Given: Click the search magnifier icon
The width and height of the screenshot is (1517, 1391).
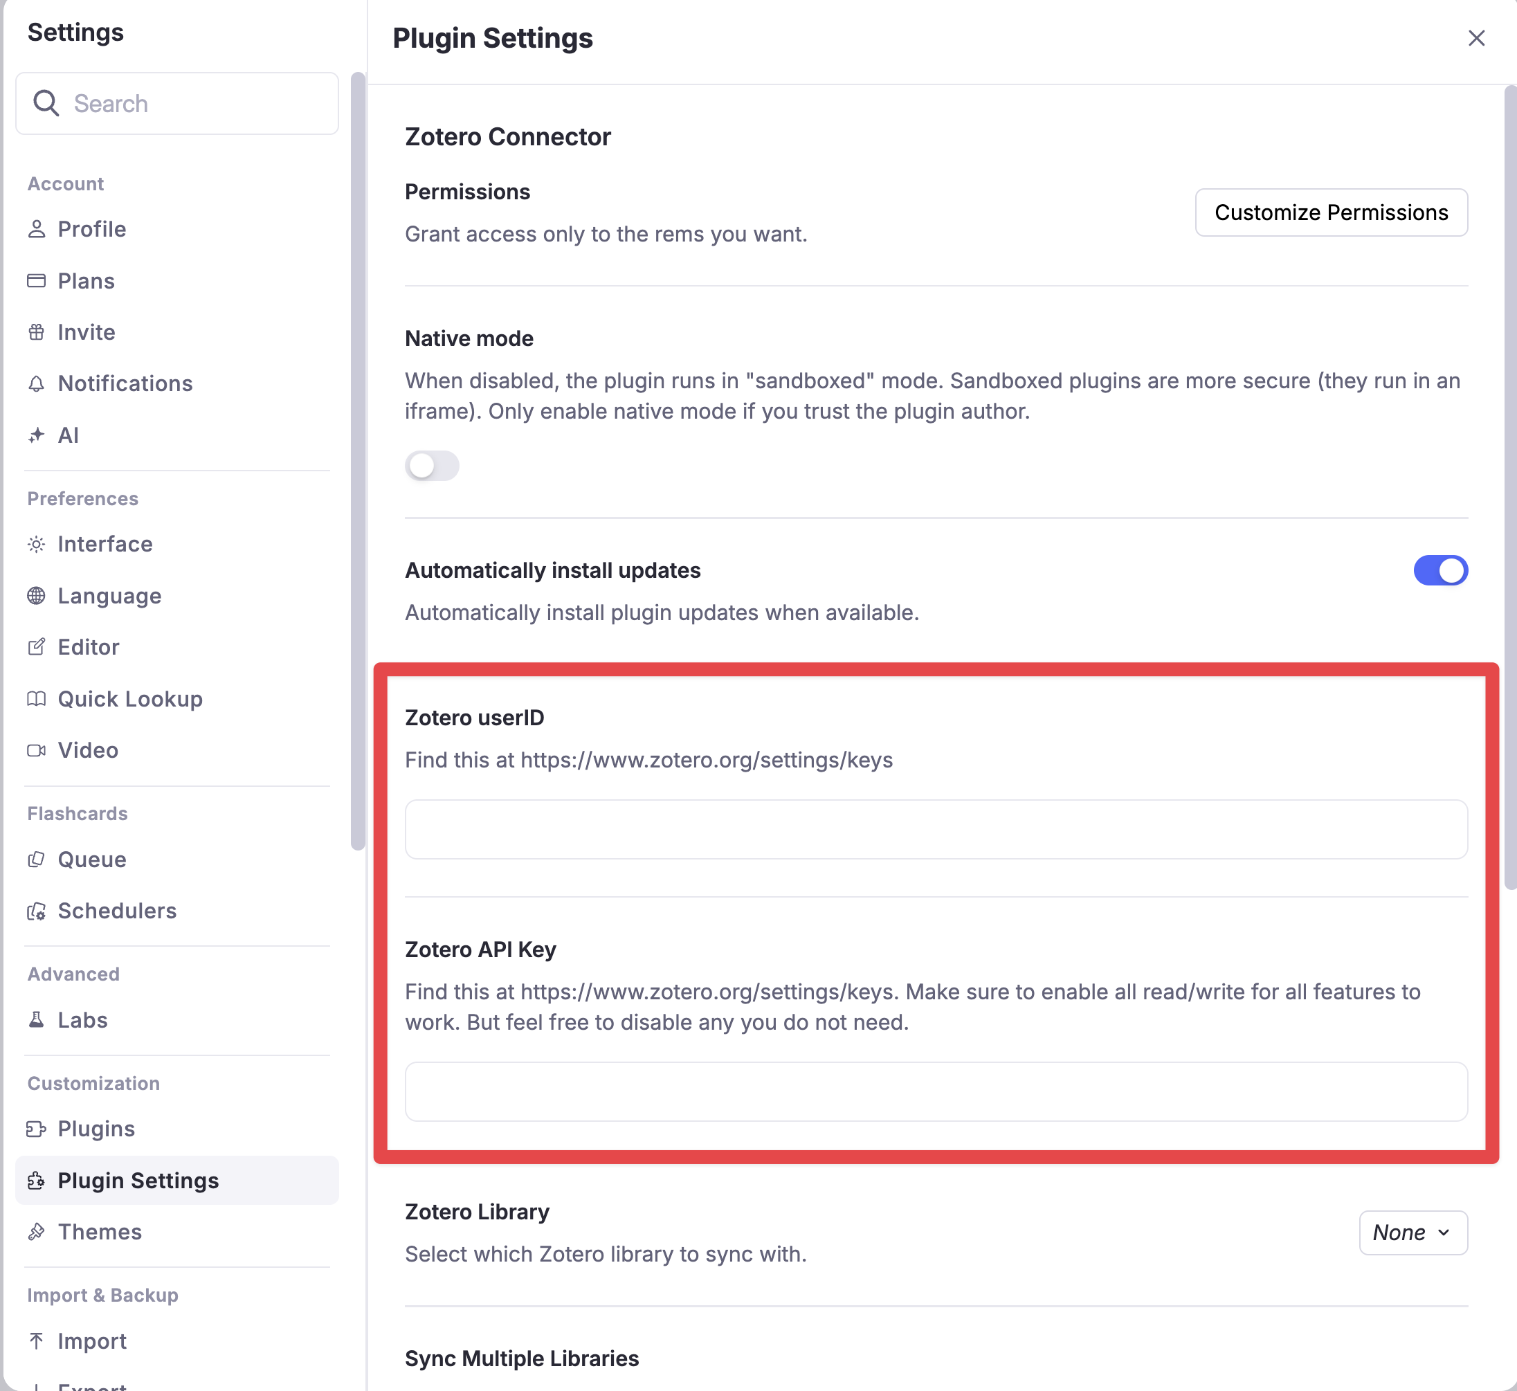Looking at the screenshot, I should pos(46,103).
